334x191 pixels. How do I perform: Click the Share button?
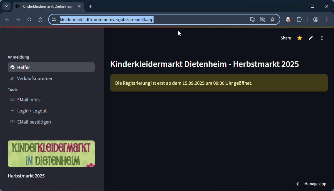click(x=285, y=38)
